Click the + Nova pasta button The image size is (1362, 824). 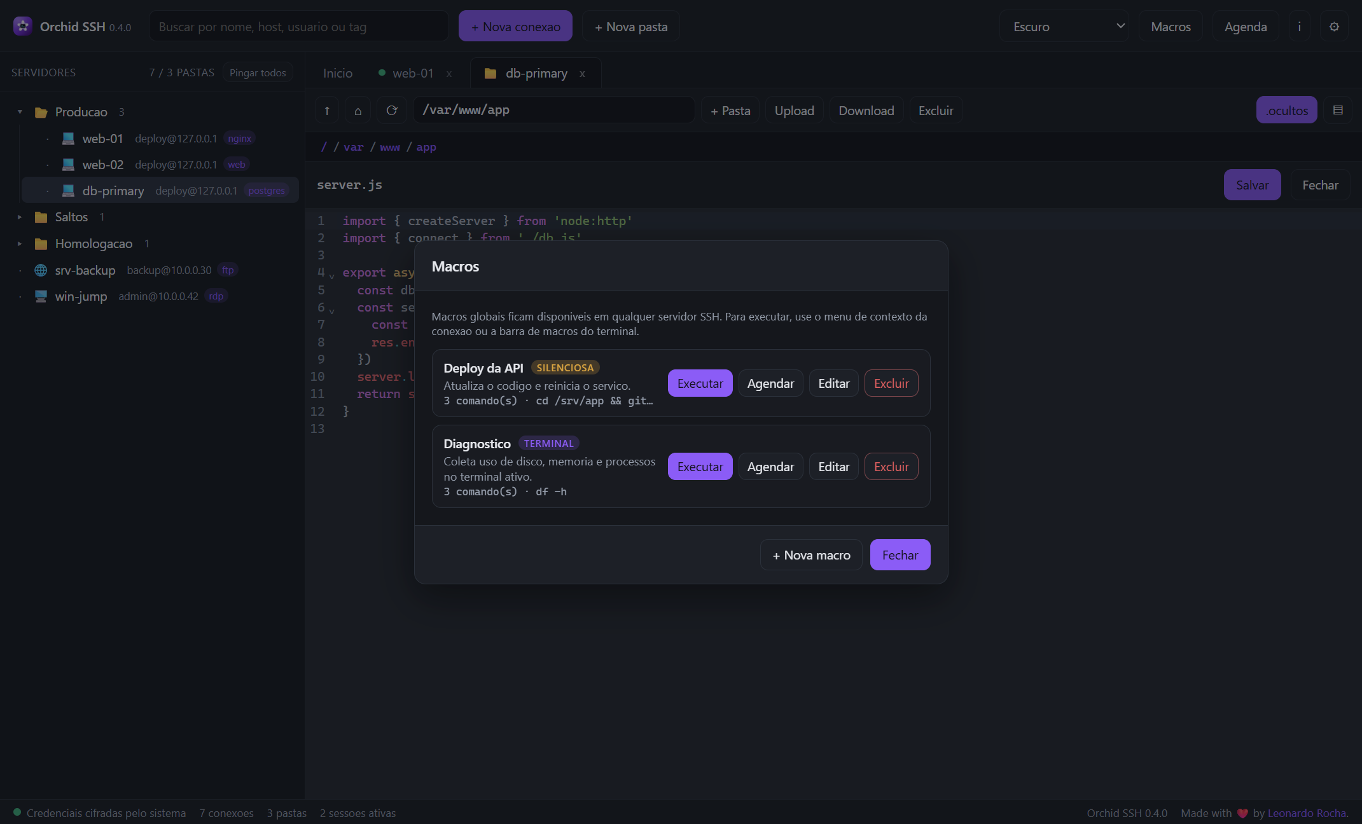click(631, 26)
